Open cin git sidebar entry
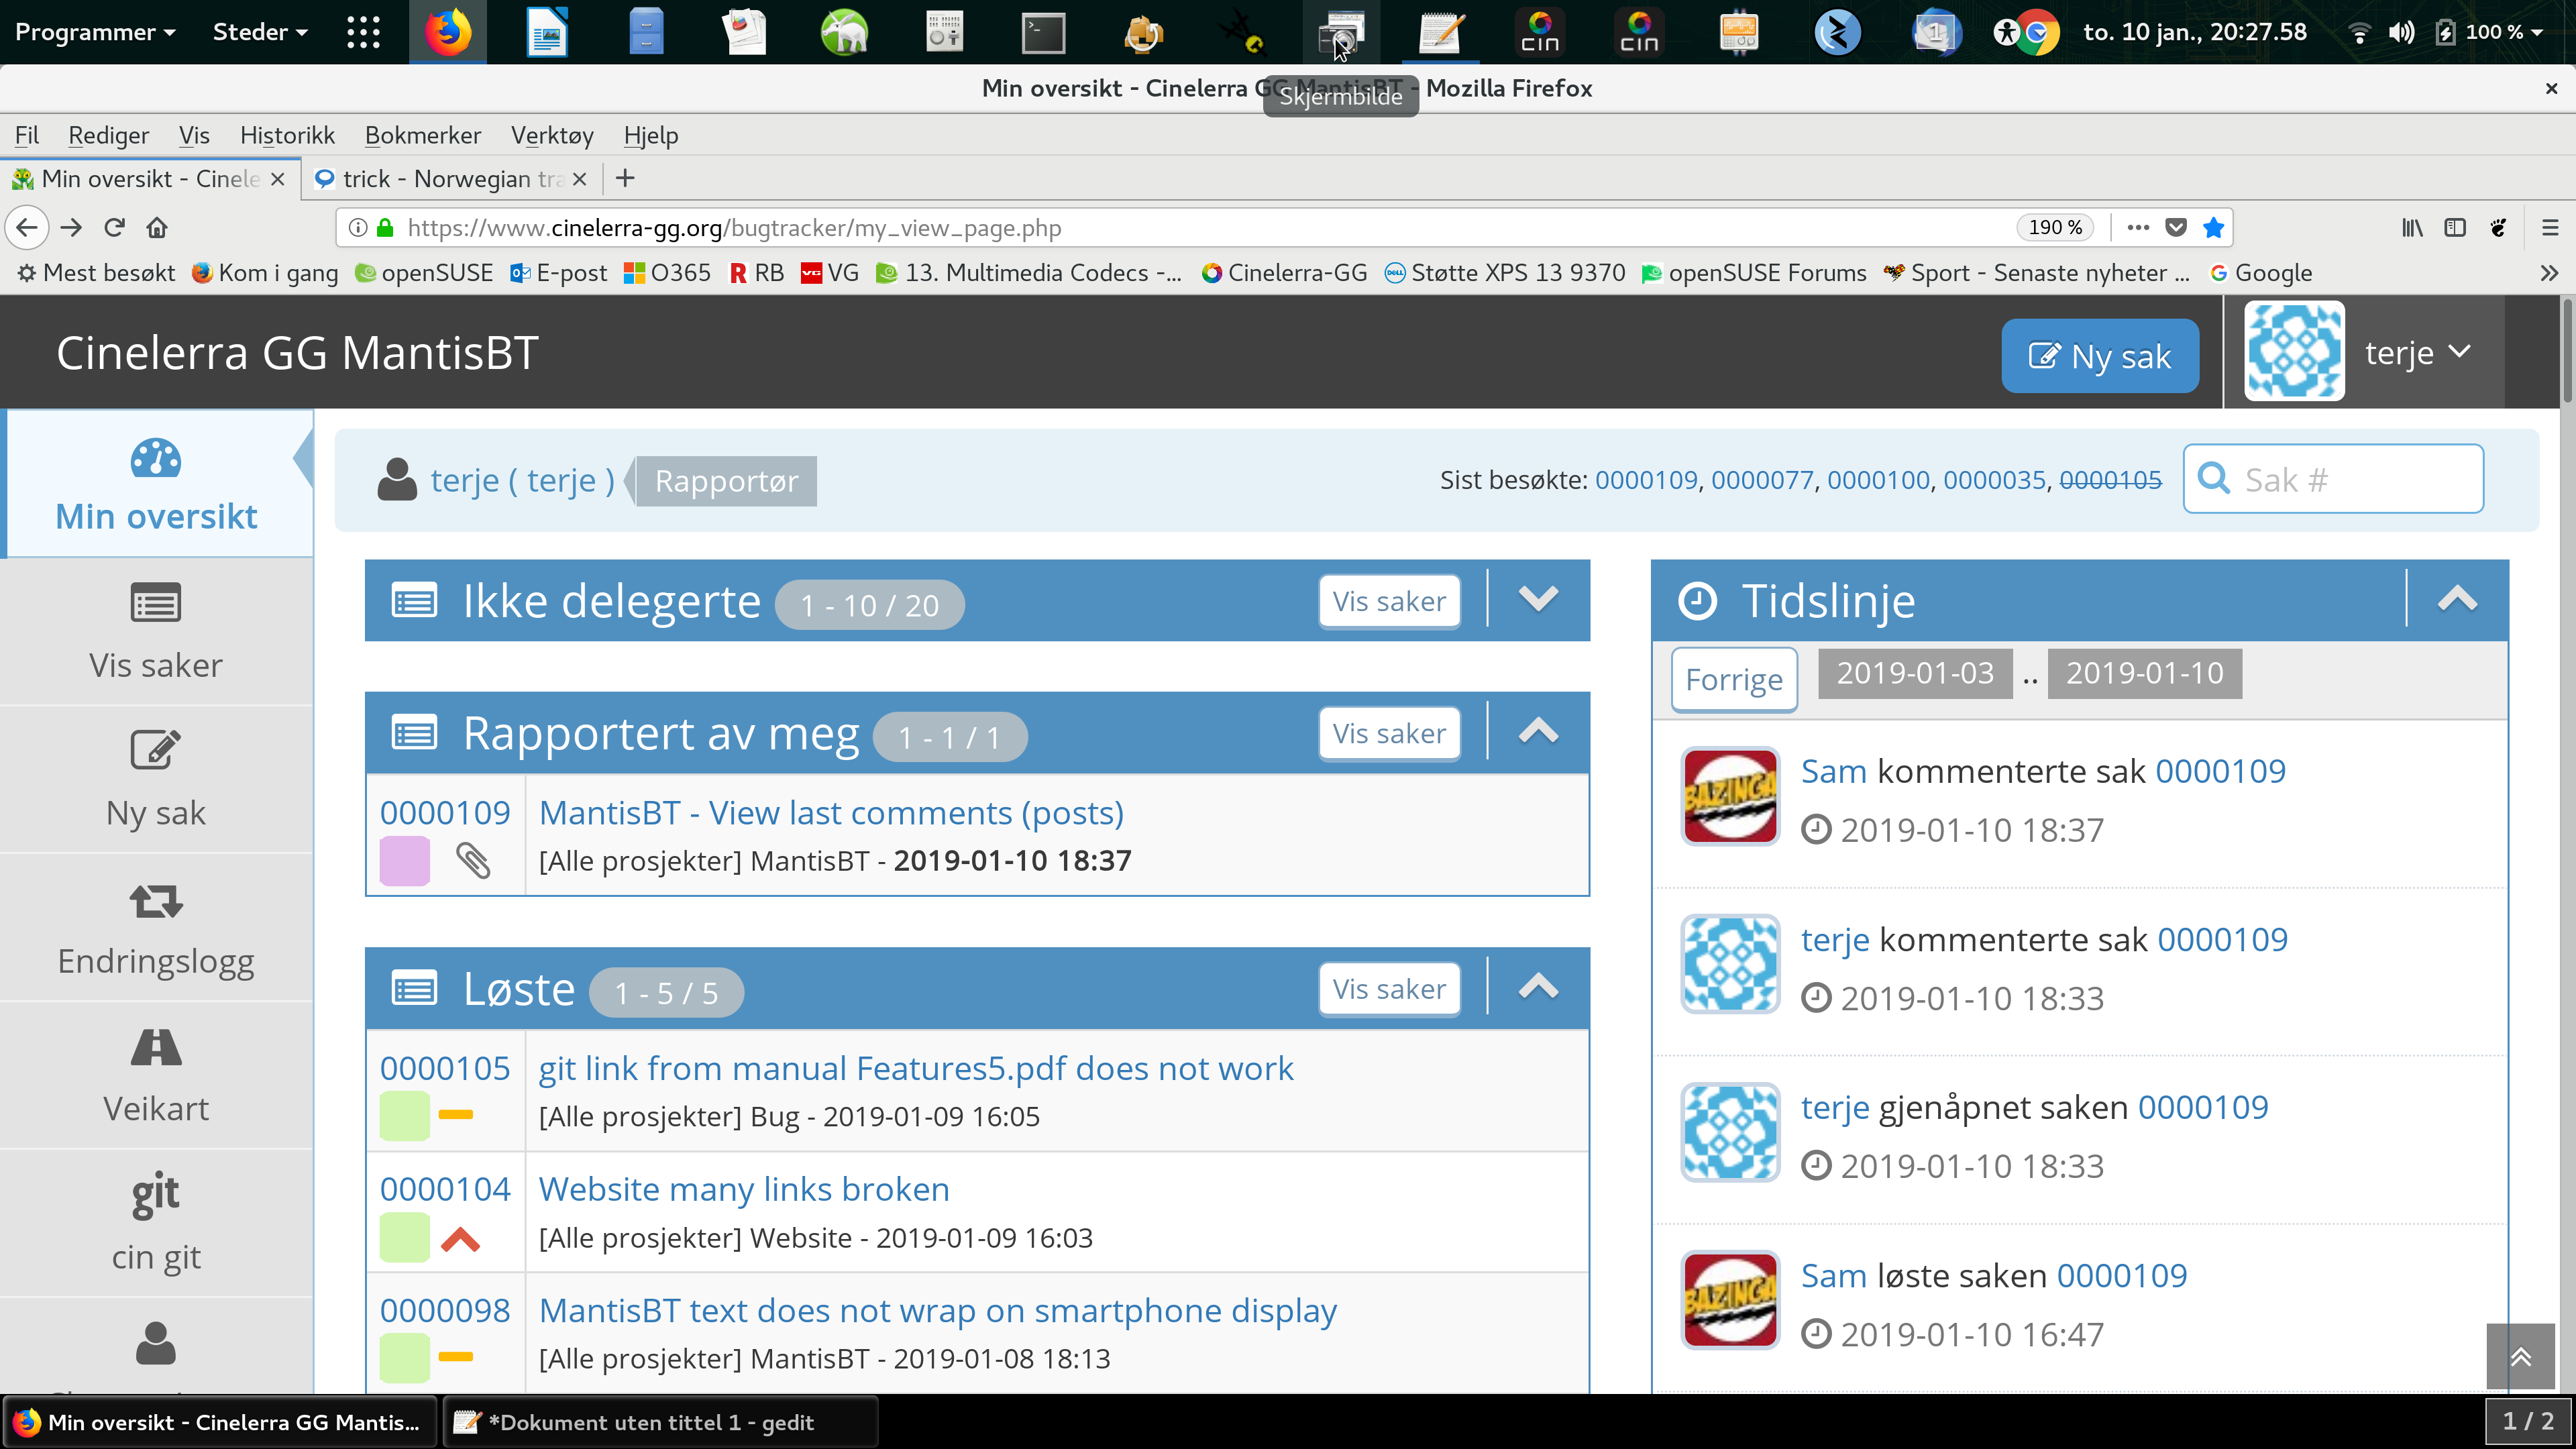The width and height of the screenshot is (2576, 1449). pos(156,1224)
